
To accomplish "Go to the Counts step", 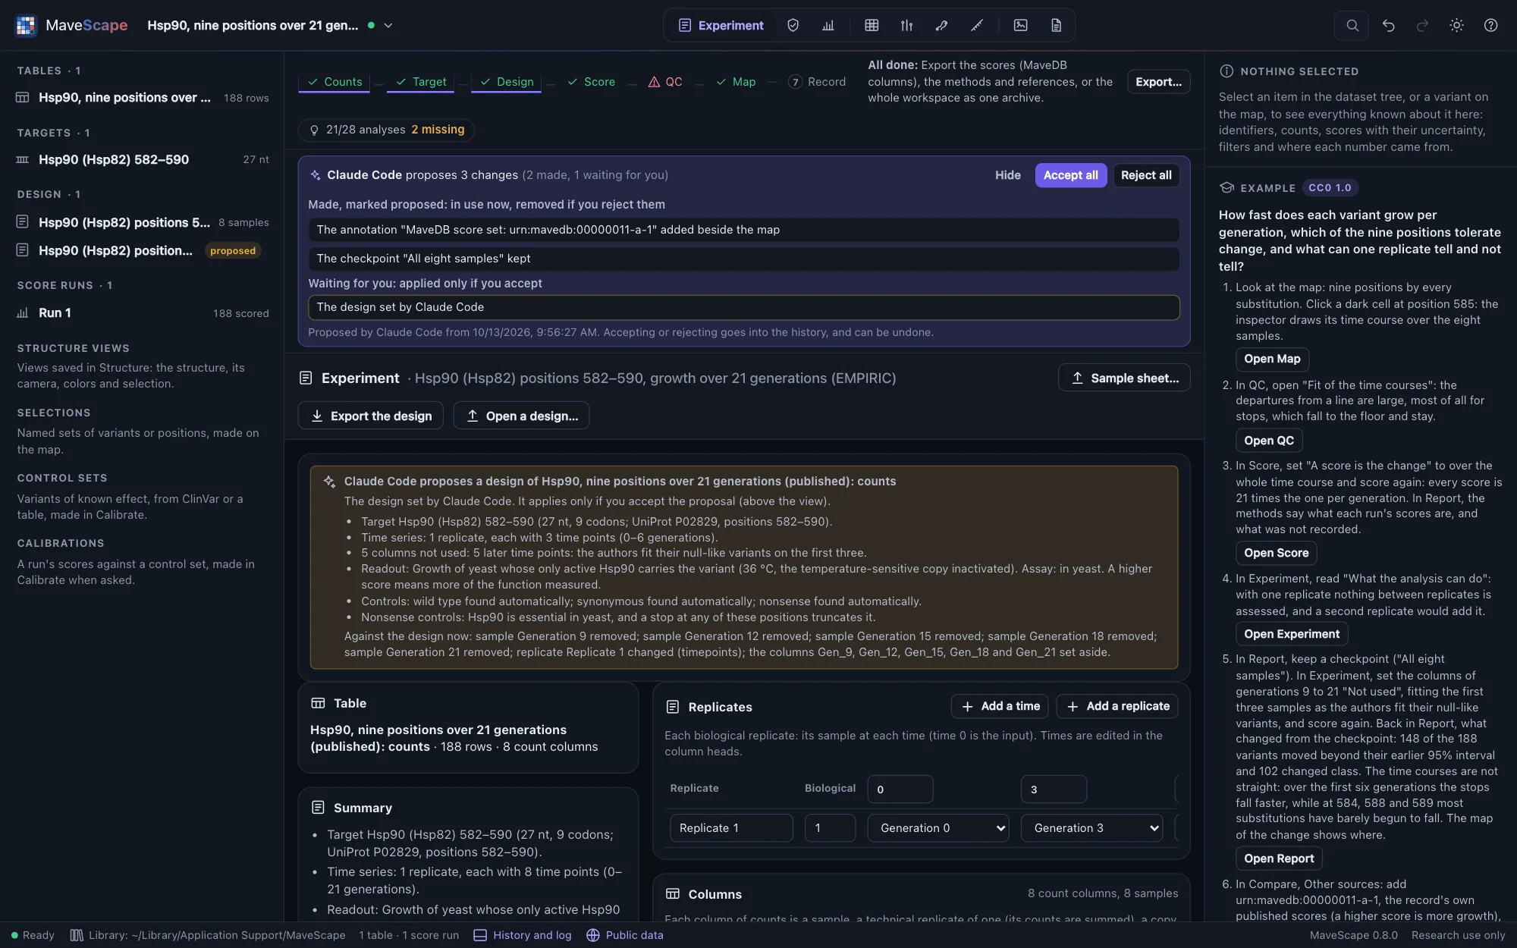I will coord(334,82).
